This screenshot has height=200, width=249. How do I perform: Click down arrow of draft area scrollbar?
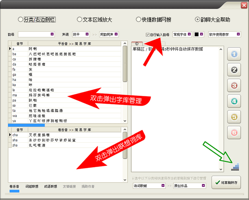pyautogui.click(x=221, y=169)
